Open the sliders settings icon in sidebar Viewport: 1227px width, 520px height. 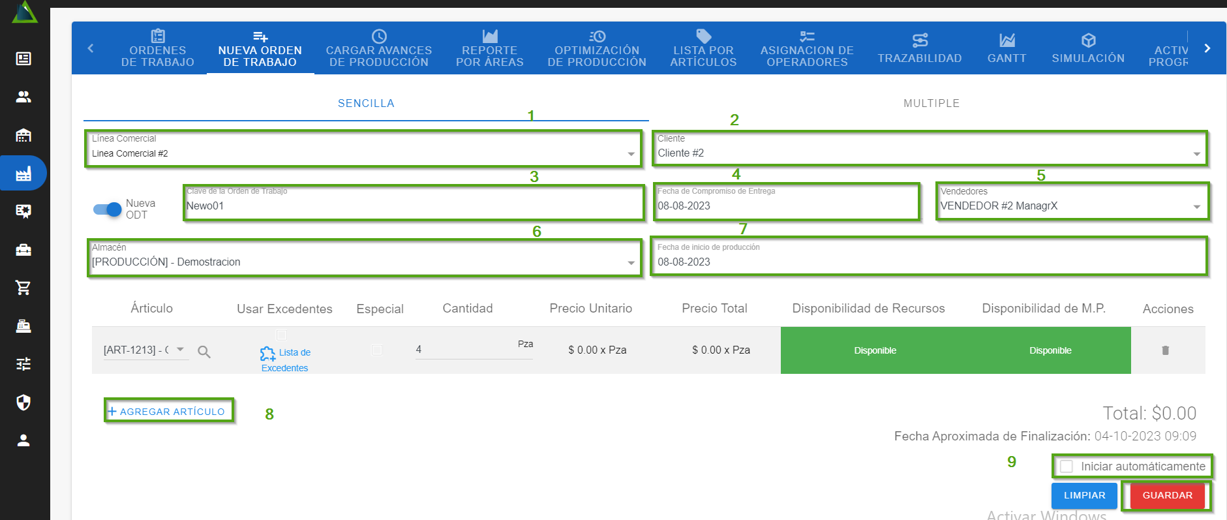click(x=23, y=364)
